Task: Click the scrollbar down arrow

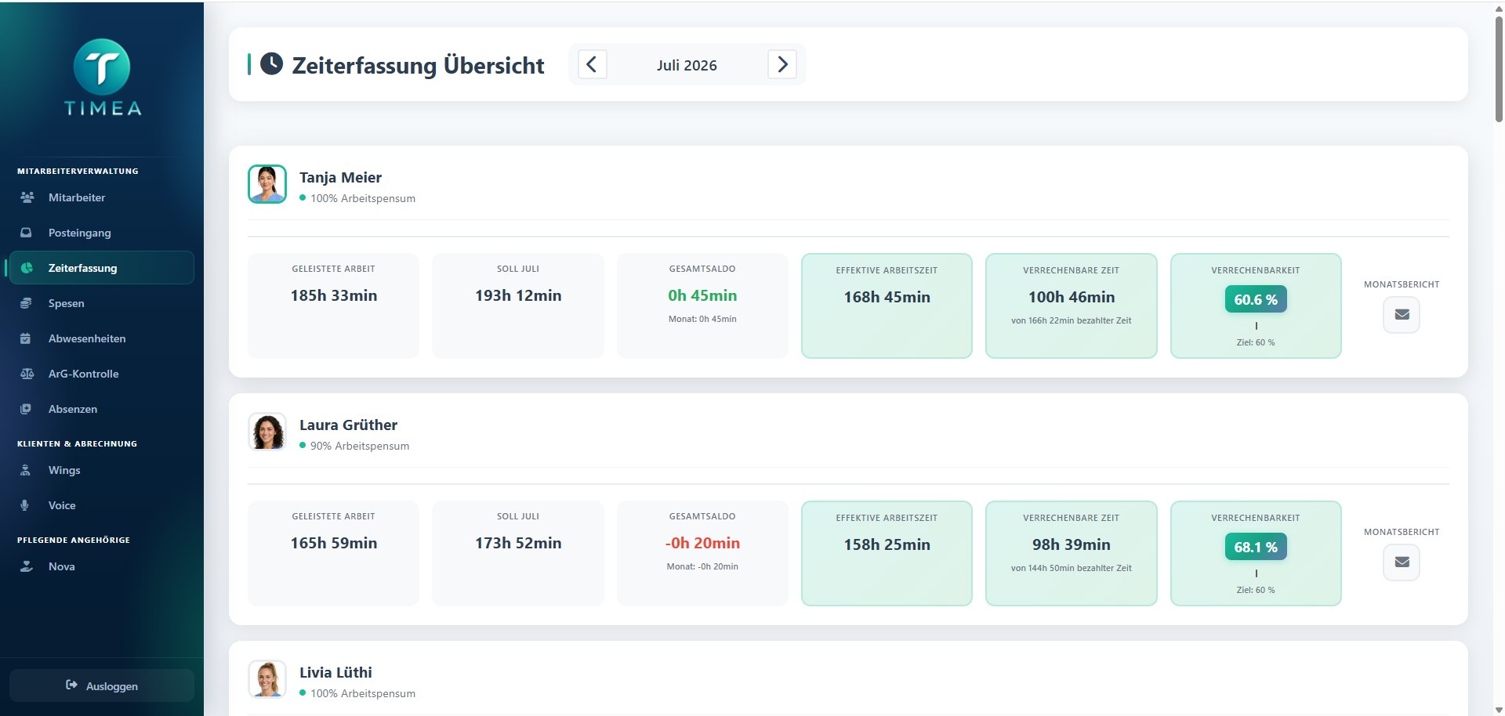Action: [1499, 710]
